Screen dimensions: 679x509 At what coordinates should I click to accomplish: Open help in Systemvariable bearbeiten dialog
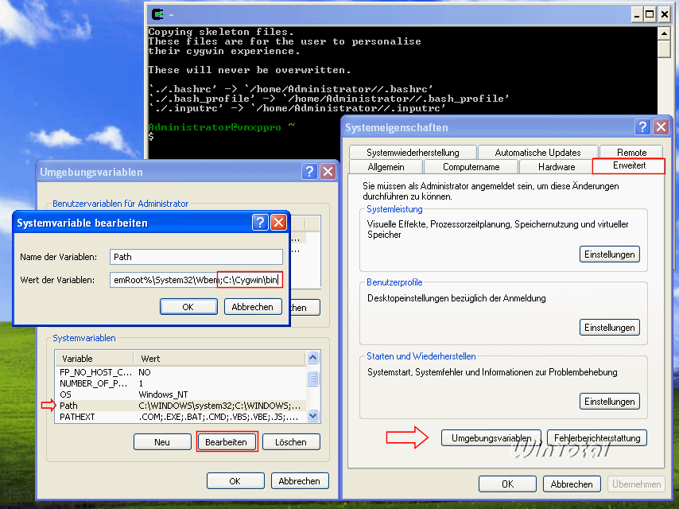(x=260, y=223)
